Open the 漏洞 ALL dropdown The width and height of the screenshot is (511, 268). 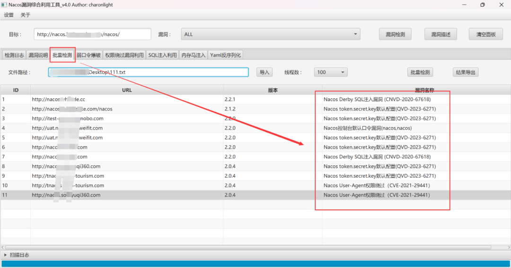click(x=271, y=34)
